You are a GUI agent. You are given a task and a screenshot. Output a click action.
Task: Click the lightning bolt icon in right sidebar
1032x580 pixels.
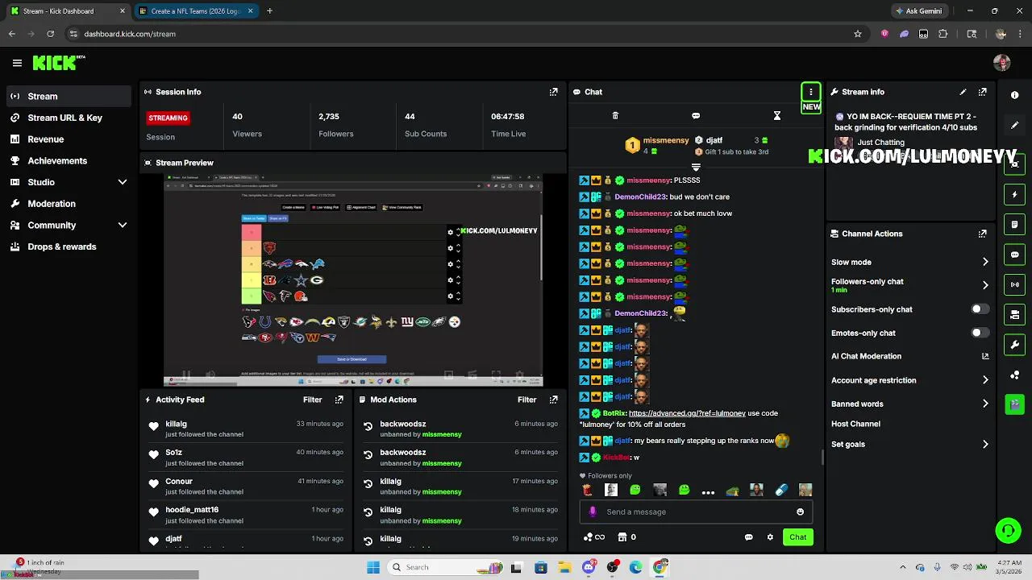(1015, 194)
